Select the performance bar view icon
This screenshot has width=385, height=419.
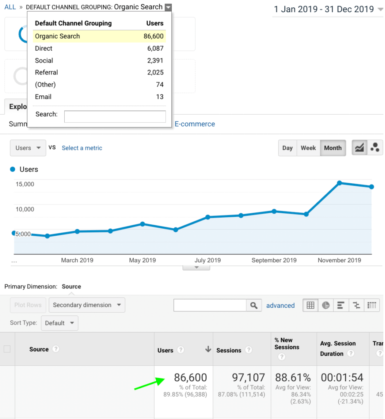click(341, 305)
